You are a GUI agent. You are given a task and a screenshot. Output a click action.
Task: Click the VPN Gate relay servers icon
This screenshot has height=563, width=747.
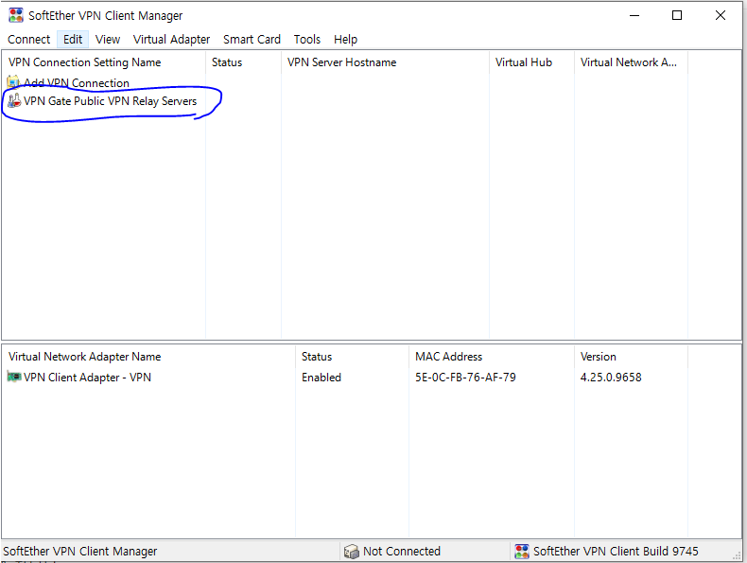pyautogui.click(x=14, y=100)
